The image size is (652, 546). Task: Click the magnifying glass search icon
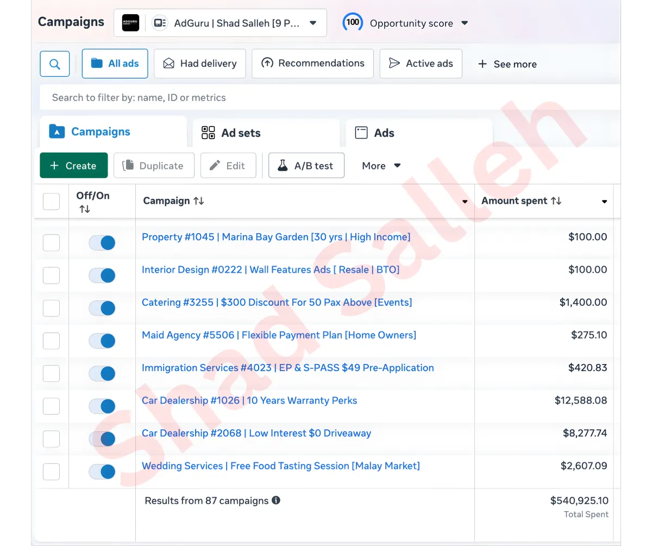pos(55,64)
